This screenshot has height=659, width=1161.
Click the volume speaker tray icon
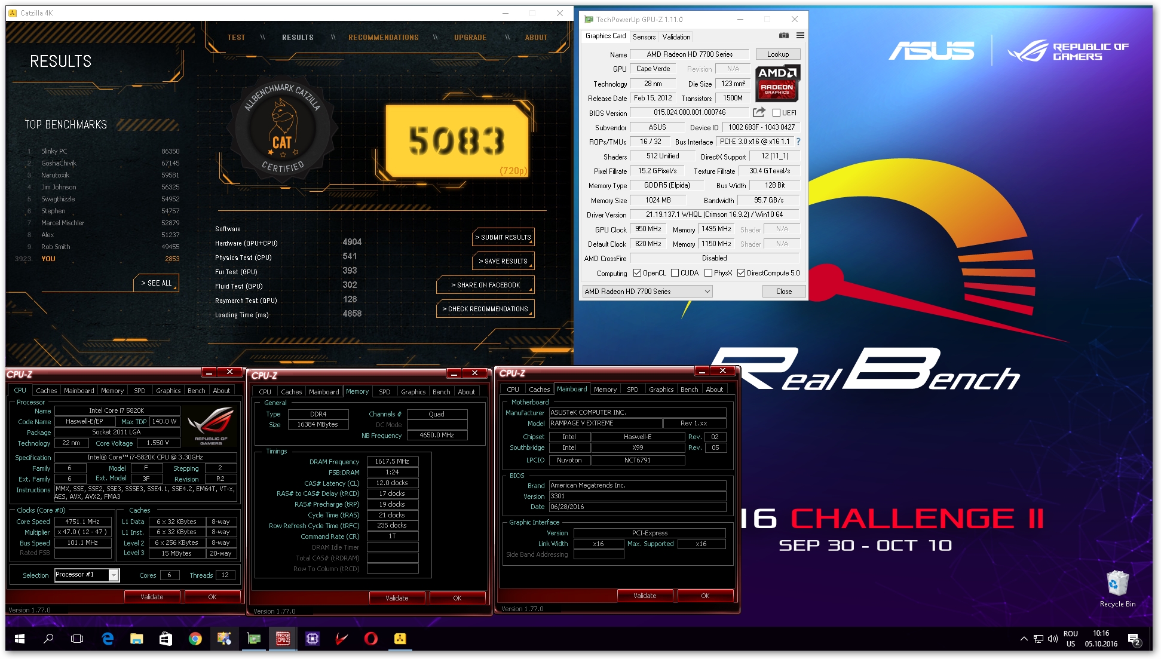(x=1053, y=639)
